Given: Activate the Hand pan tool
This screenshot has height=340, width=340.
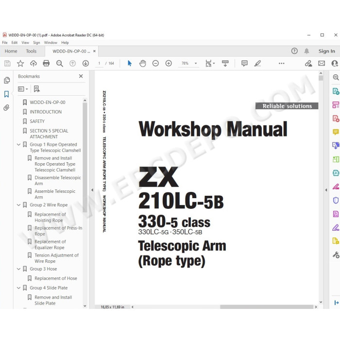Looking at the screenshot, I should (142, 63).
